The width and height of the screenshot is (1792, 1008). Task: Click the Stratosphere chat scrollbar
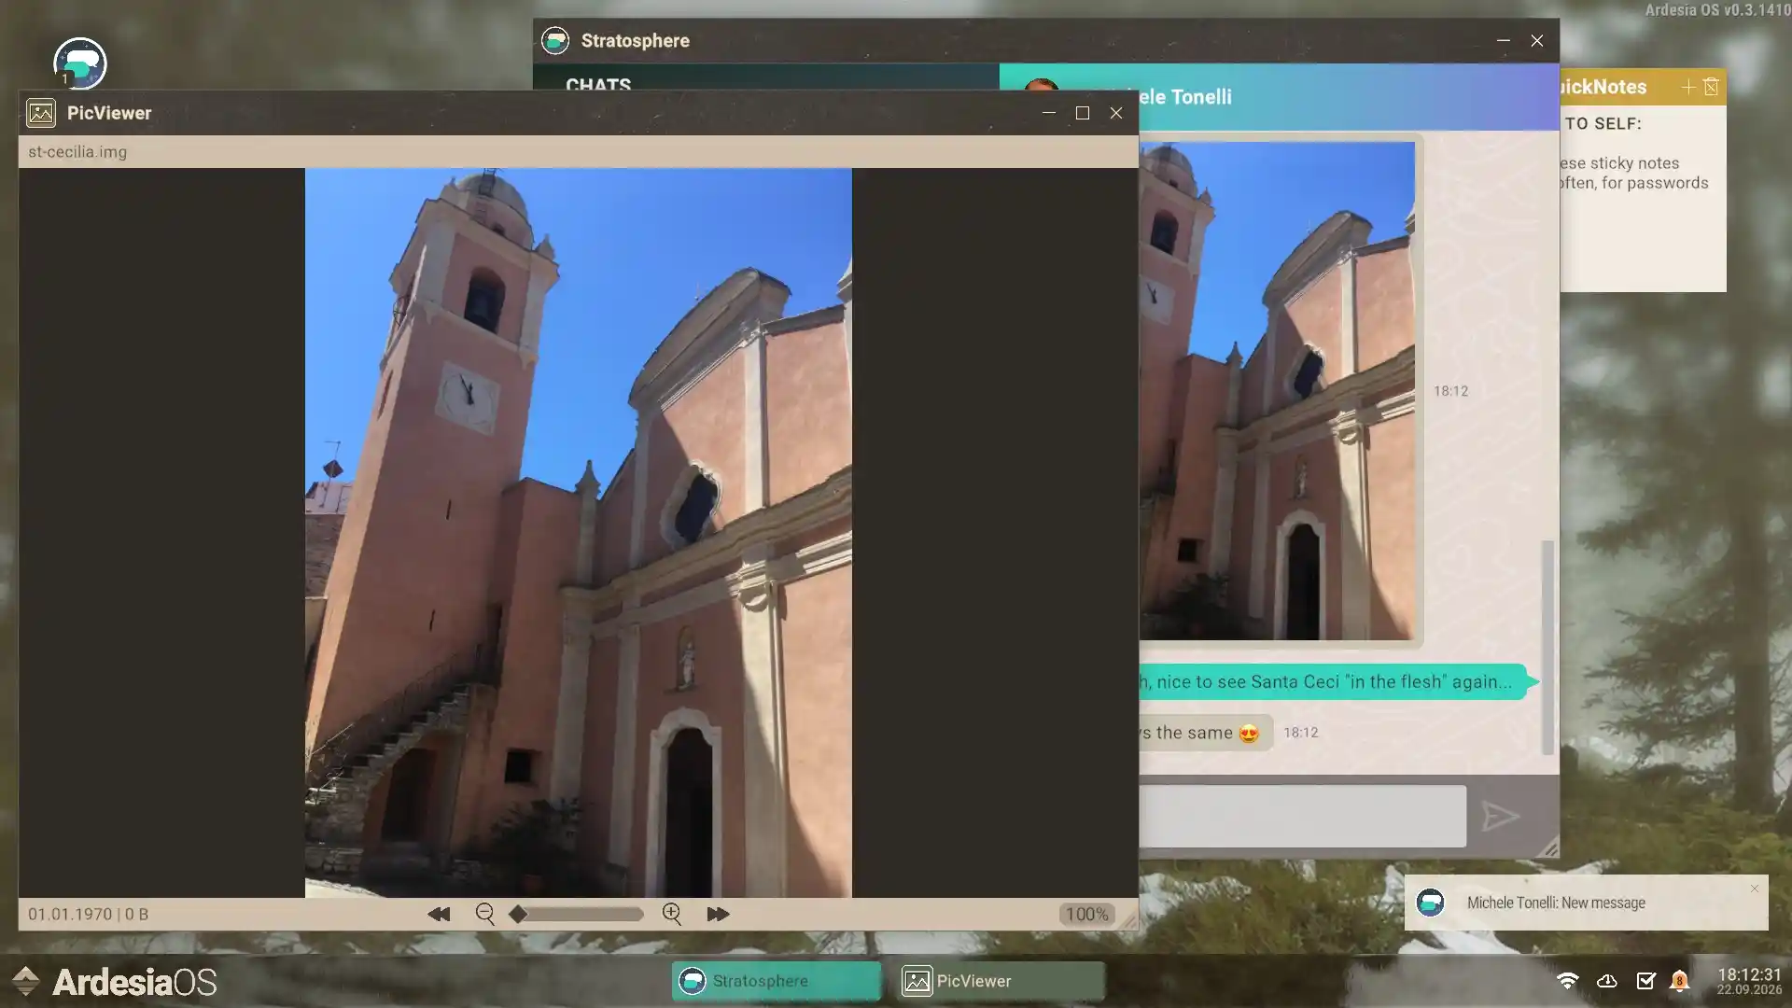point(1547,646)
